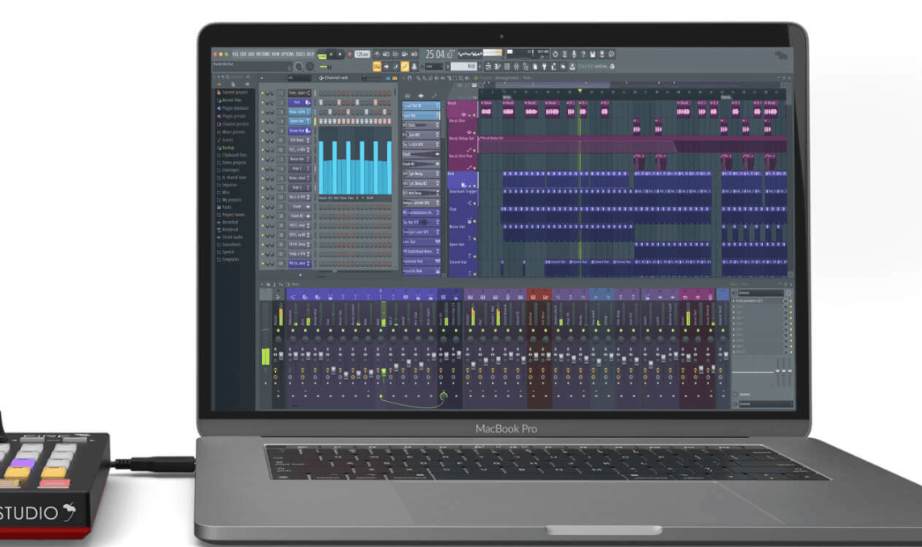Click the FL Studio fruit logo
The height and width of the screenshot is (547, 922).
pos(782,56)
